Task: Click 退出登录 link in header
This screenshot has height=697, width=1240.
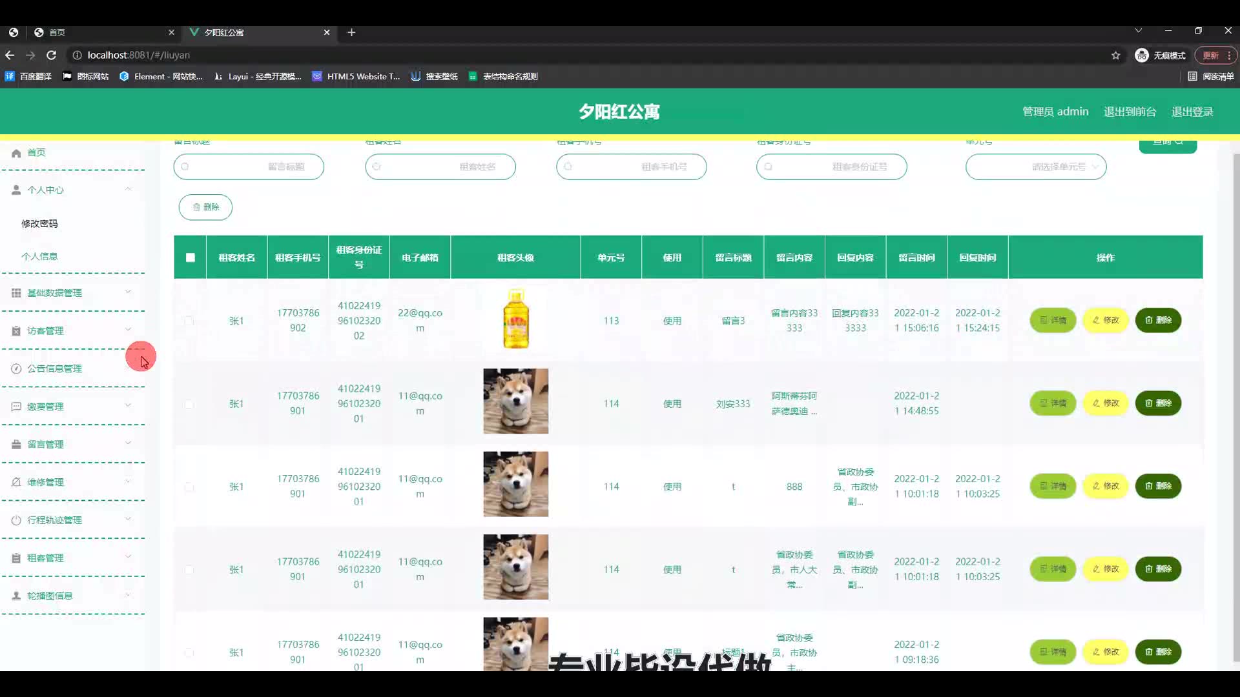Action: coord(1192,112)
